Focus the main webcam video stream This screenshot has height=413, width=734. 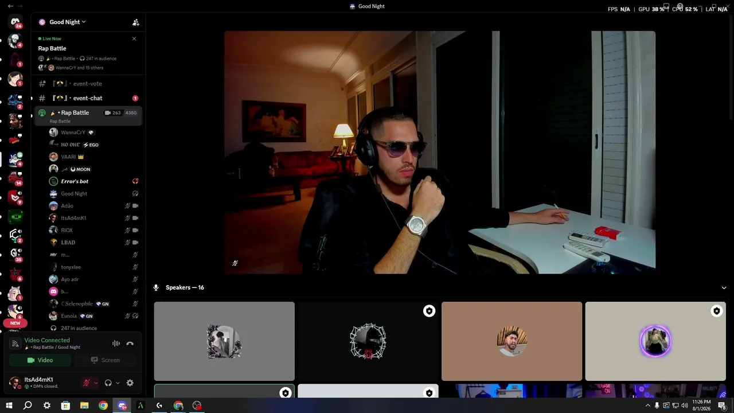coord(440,153)
